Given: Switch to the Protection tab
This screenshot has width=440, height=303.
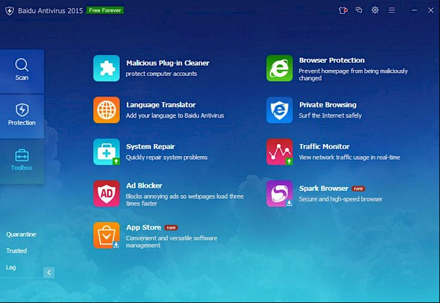Looking at the screenshot, I should point(22,116).
